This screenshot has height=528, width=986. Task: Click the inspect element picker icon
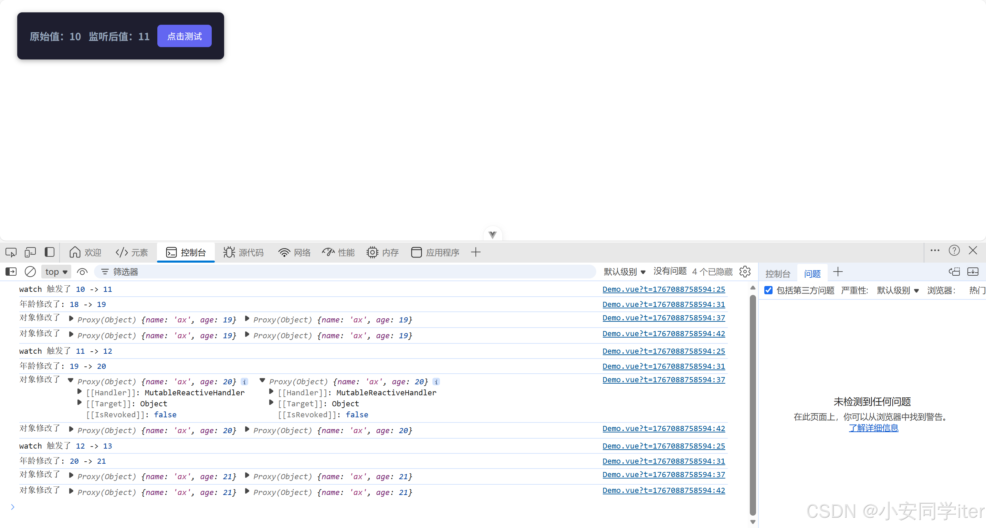coord(11,252)
